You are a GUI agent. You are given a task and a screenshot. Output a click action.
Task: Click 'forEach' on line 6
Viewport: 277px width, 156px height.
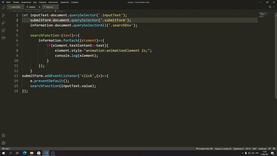pyautogui.click(x=70, y=40)
